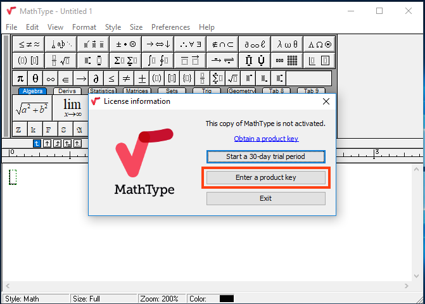Open the Preferences menu
The height and width of the screenshot is (304, 425).
click(170, 27)
